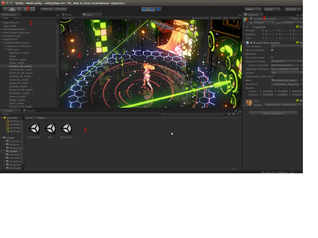Collapse CandyRockStar(Clone) in Hierarchy
Screen dimensions: 318x238
tap(2, 43)
